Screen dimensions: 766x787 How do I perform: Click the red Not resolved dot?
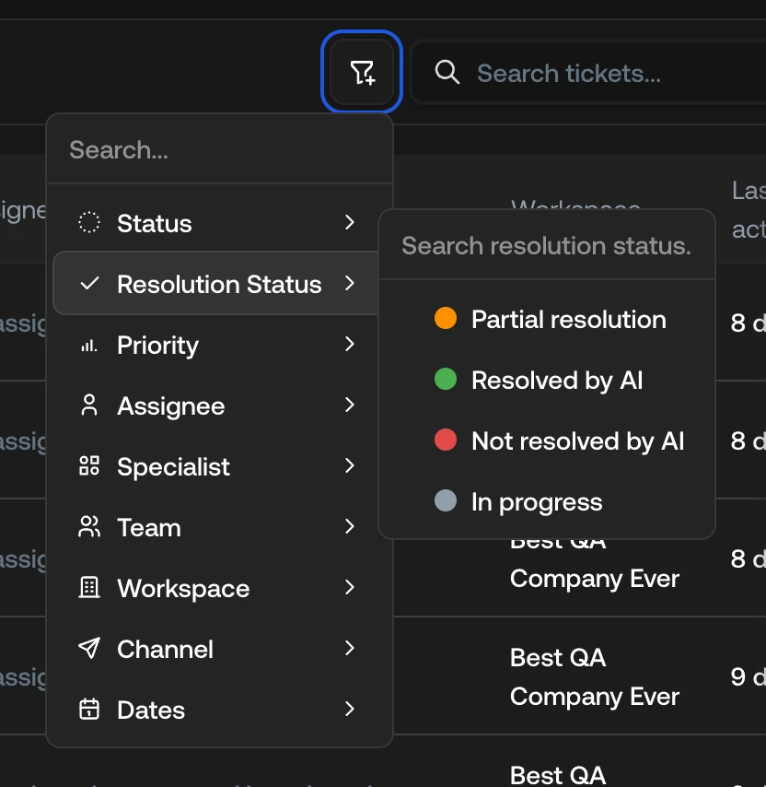pyautogui.click(x=446, y=440)
